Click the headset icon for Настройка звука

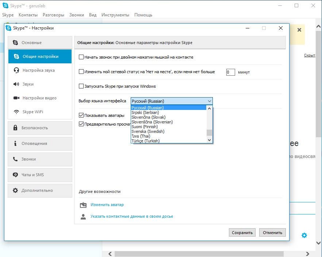click(x=16, y=70)
